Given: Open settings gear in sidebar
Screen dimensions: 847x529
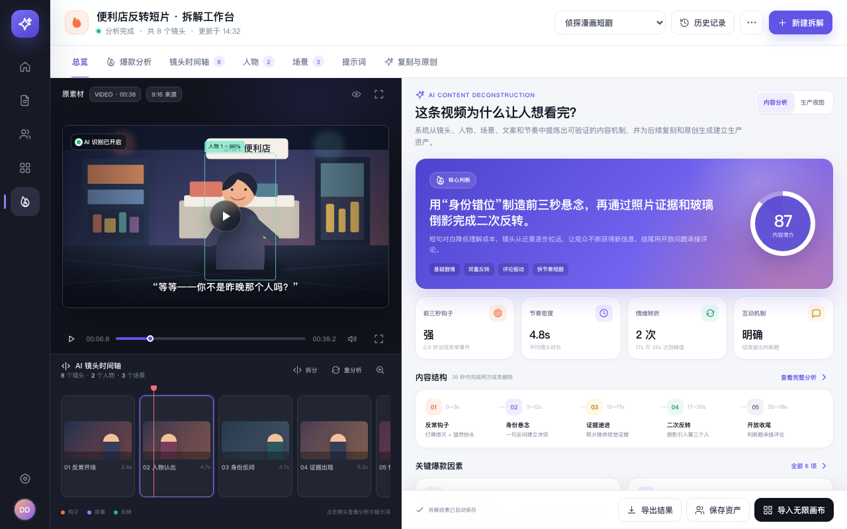Looking at the screenshot, I should [x=25, y=479].
